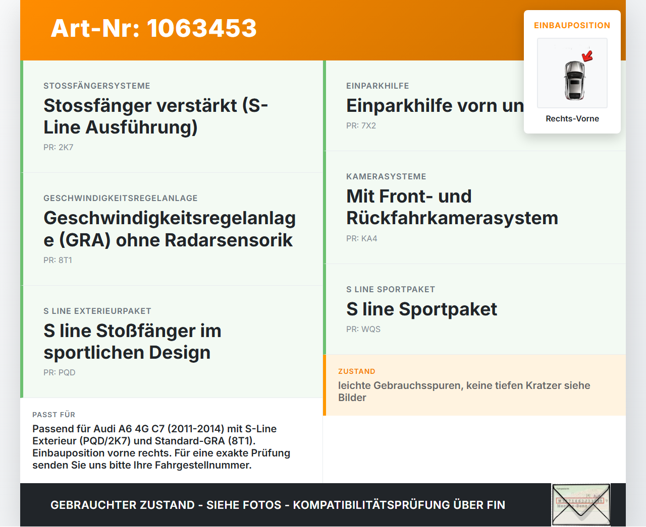This screenshot has height=527, width=646.
Task: Click the vehicle registration document thumbnail
Action: coord(581,505)
